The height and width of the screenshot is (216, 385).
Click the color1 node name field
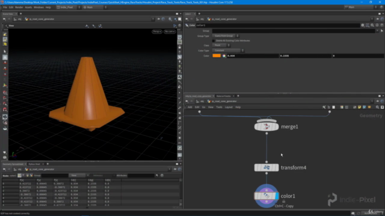click(x=278, y=25)
